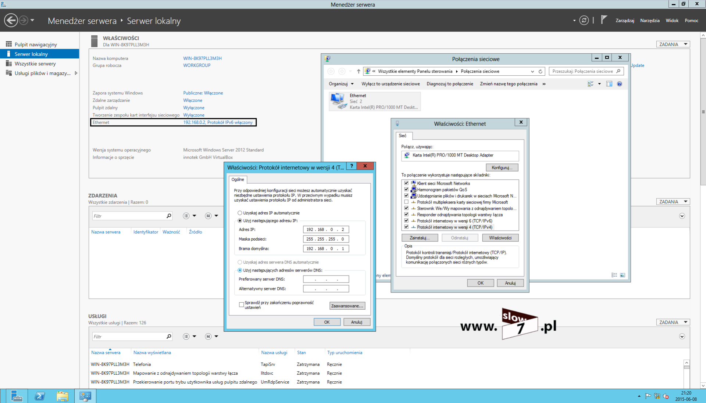Image resolution: width=706 pixels, height=403 pixels.
Task: Click the Preferowany serwer DNS field
Action: (x=326, y=279)
